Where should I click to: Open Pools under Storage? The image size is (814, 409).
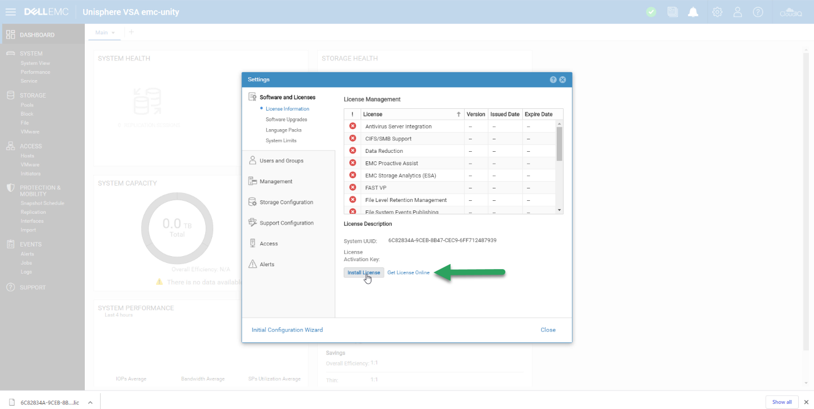[27, 105]
